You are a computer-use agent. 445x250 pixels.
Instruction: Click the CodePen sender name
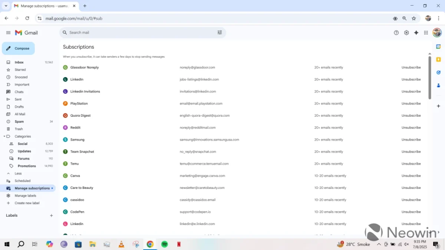point(77,212)
